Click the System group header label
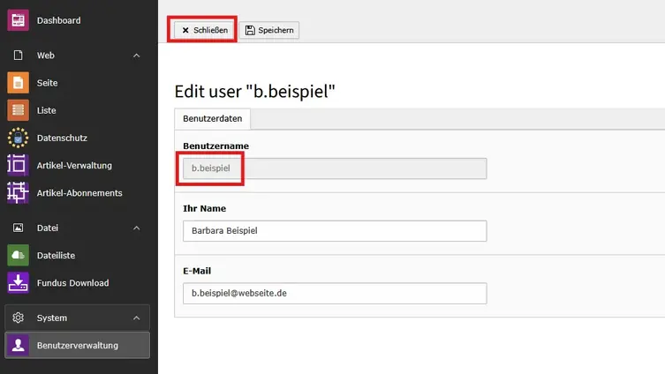This screenshot has height=374, width=665. click(51, 318)
